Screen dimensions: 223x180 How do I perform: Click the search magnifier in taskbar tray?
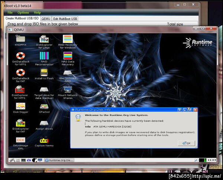196,160
